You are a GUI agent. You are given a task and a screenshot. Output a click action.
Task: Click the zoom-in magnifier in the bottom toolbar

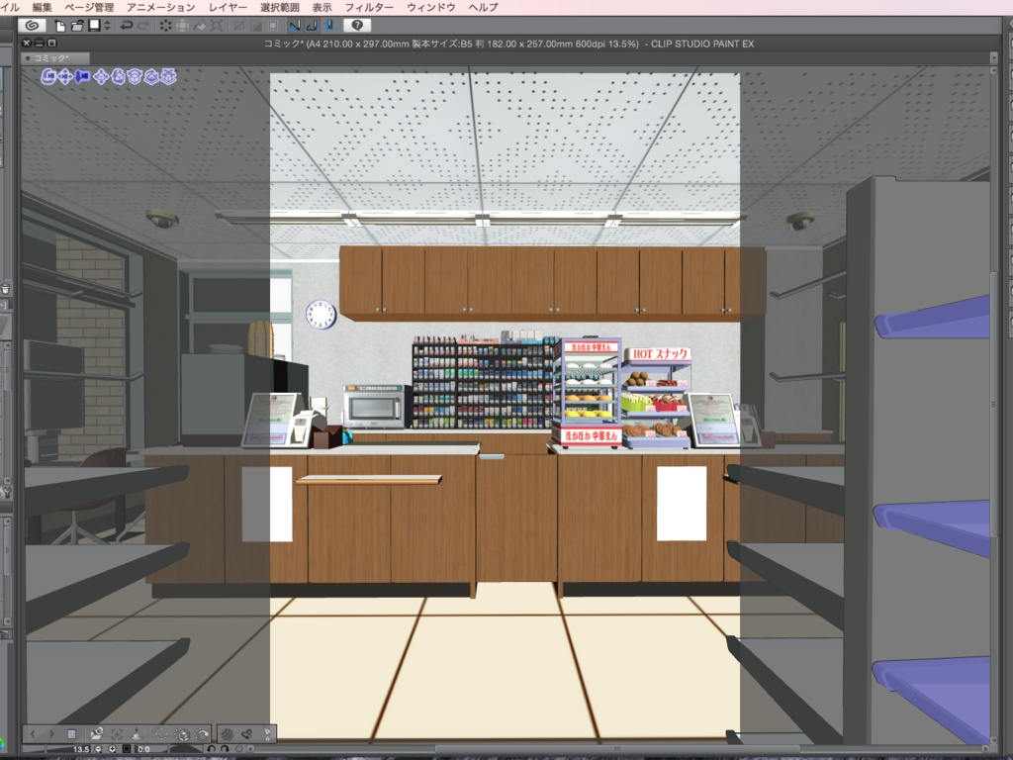pyautogui.click(x=112, y=748)
